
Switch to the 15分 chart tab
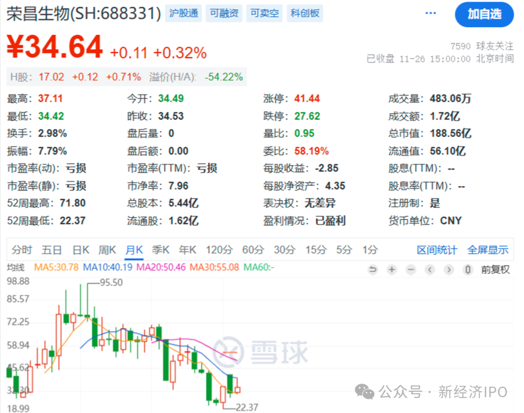(x=316, y=250)
